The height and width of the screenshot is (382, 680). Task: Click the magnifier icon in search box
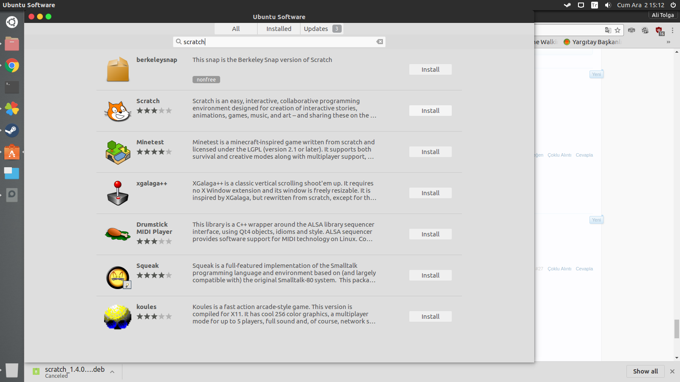pyautogui.click(x=179, y=42)
